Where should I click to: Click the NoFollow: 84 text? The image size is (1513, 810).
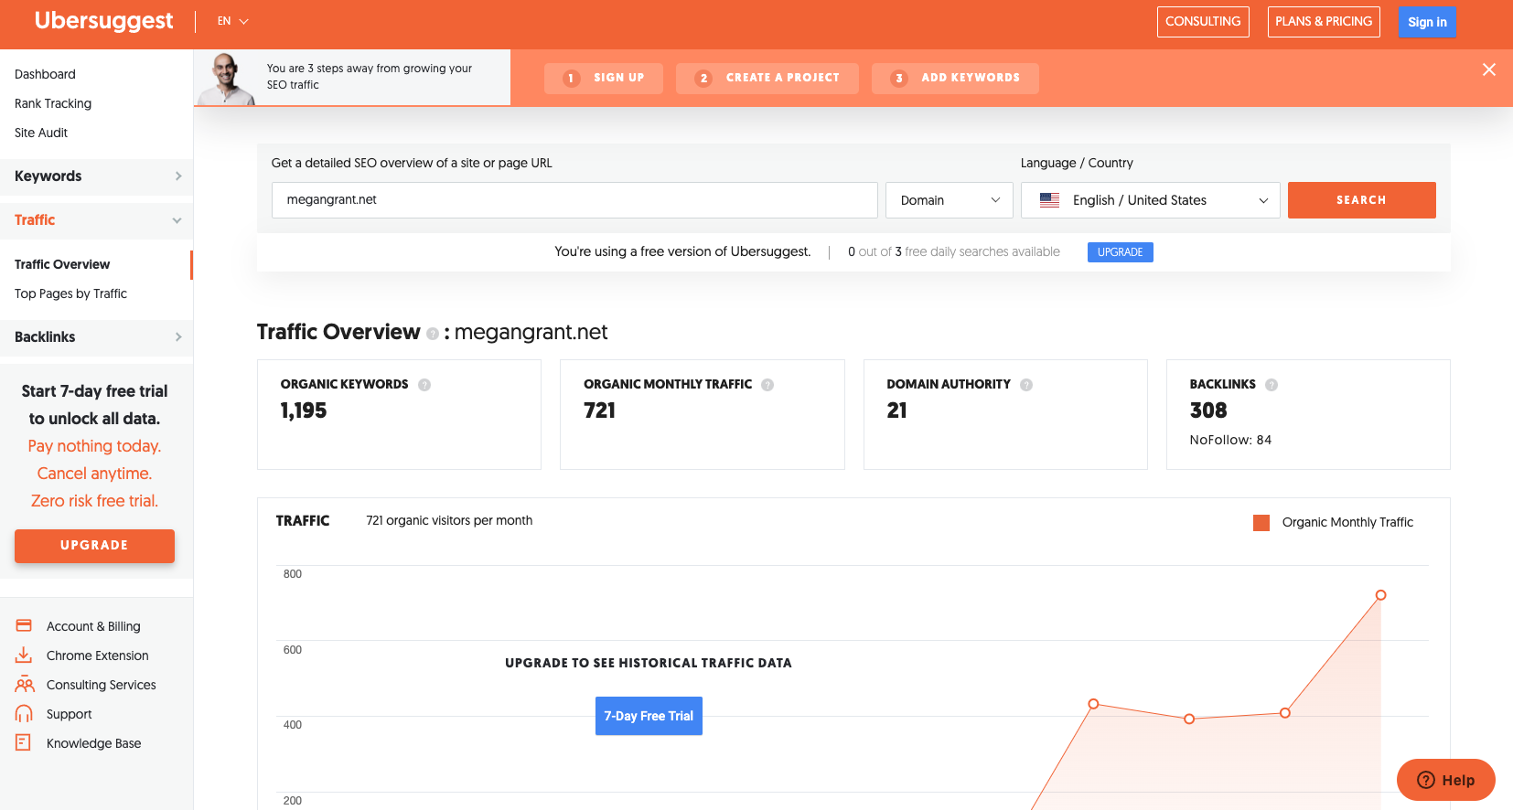(x=1230, y=440)
